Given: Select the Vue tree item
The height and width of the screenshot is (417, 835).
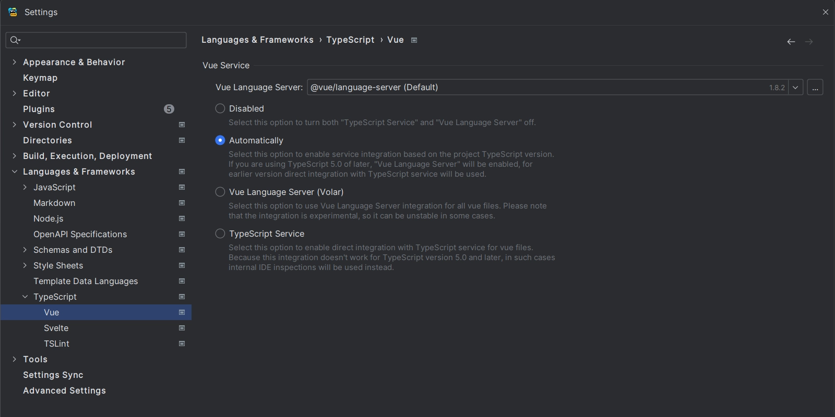Looking at the screenshot, I should click(96, 312).
